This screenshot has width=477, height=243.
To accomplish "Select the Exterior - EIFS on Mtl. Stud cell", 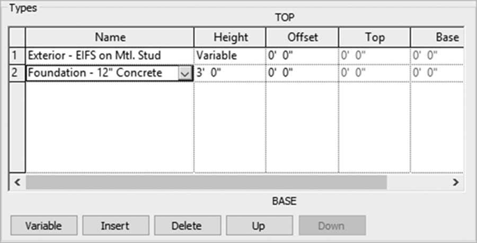I will tap(110, 56).
